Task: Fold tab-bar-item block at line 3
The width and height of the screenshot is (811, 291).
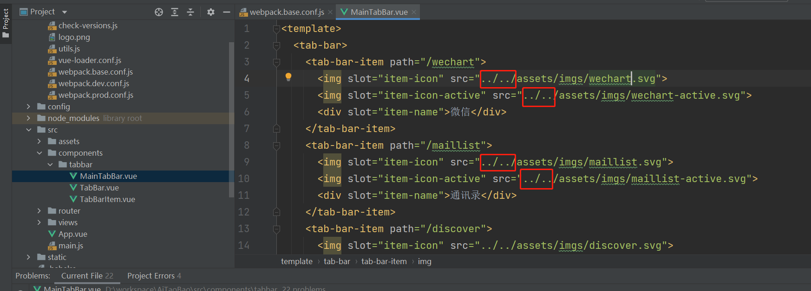Action: pos(276,62)
